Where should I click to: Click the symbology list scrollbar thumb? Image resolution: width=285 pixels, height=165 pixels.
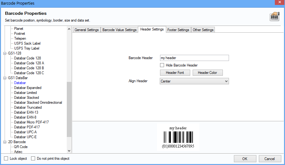[x=69, y=109]
